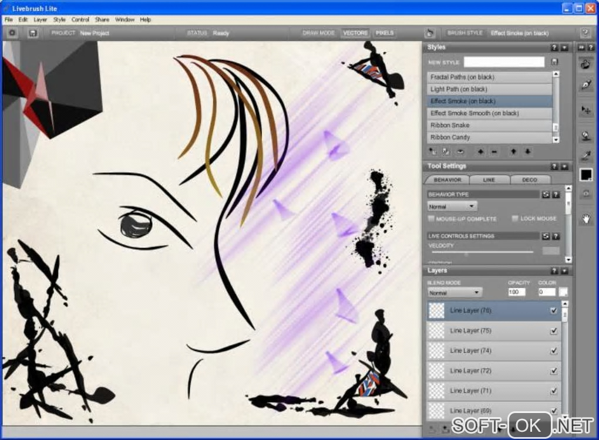This screenshot has height=440, width=599.
Task: Open the black foreground color swatch
Action: pyautogui.click(x=585, y=175)
